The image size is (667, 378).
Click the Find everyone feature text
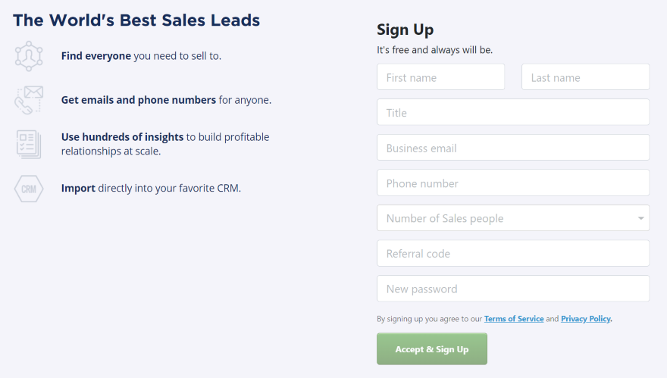click(x=141, y=56)
